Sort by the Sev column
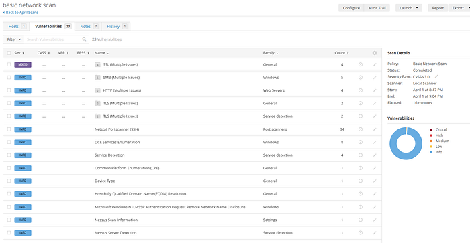The width and height of the screenshot is (470, 243). 19,53
